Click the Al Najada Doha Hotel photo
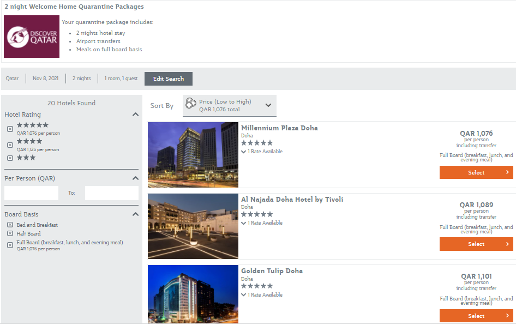This screenshot has width=516, height=325. [193, 226]
